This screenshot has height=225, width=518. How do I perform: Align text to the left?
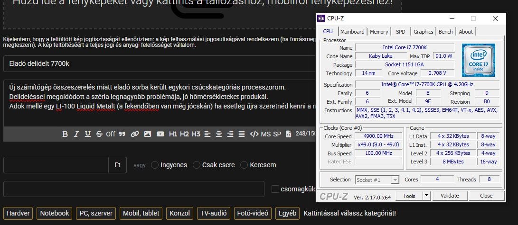tap(207, 134)
